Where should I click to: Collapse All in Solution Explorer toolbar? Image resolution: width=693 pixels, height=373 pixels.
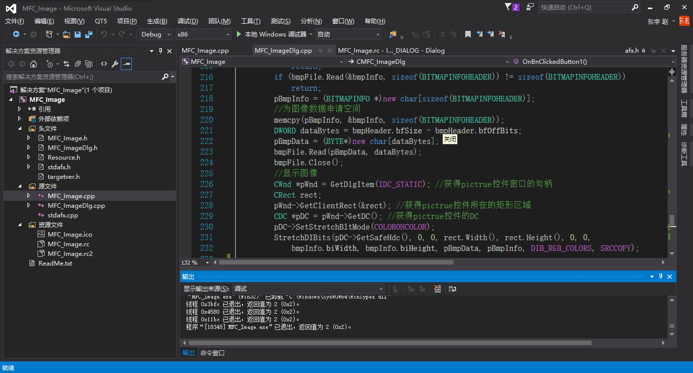78,64
